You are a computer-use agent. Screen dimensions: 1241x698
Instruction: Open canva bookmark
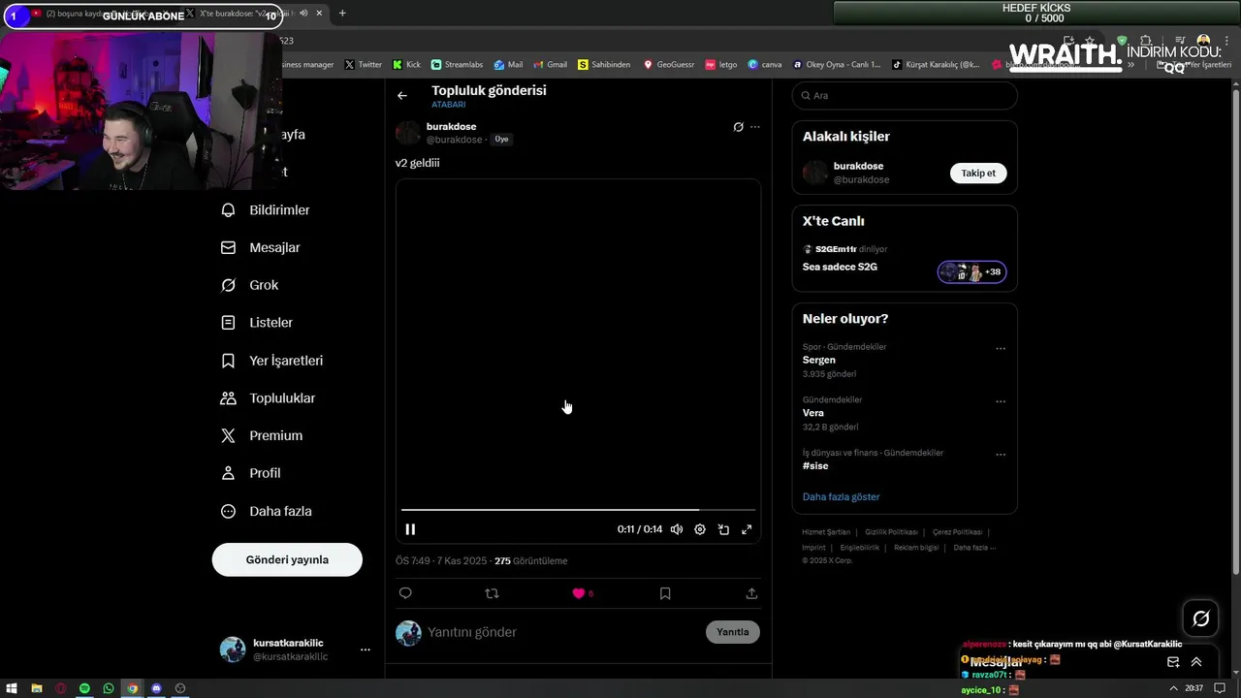click(765, 65)
